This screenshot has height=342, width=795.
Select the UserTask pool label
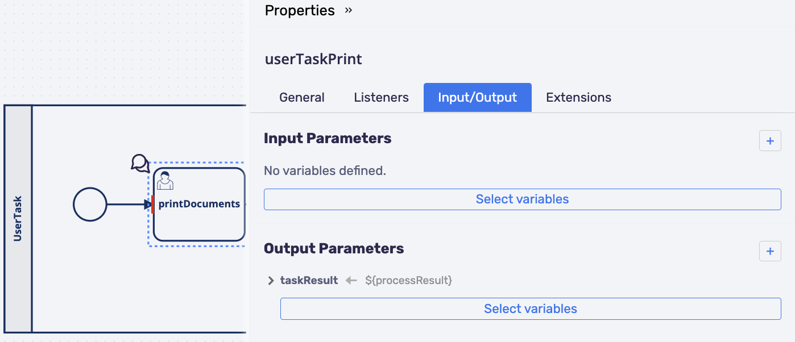18,219
